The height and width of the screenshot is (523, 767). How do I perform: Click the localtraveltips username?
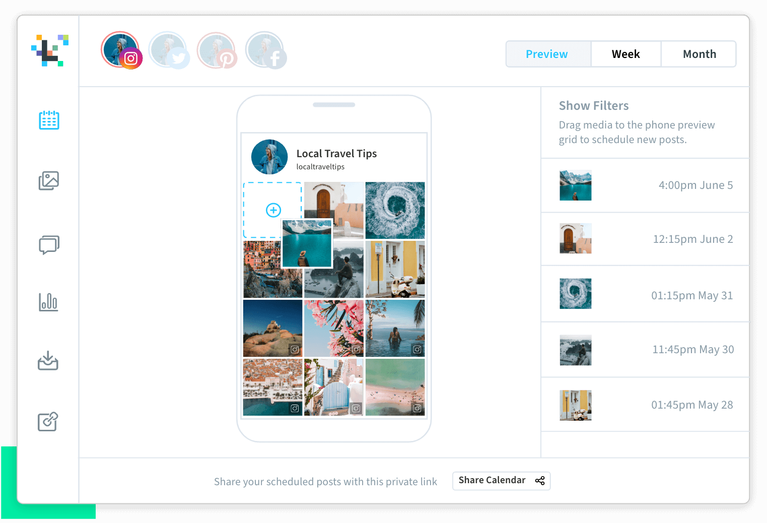pos(320,167)
